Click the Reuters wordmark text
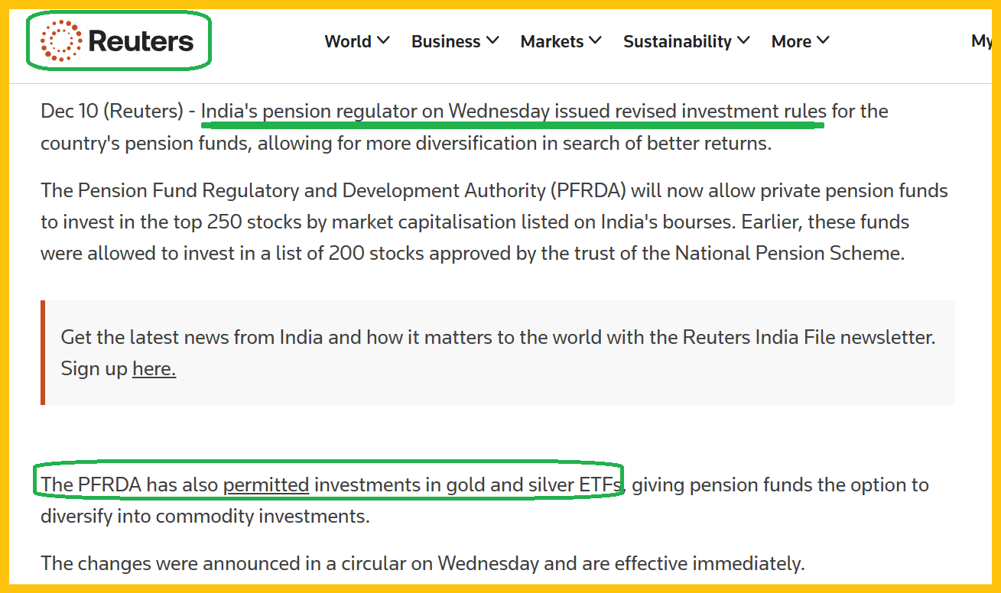This screenshot has width=1001, height=593. [141, 41]
